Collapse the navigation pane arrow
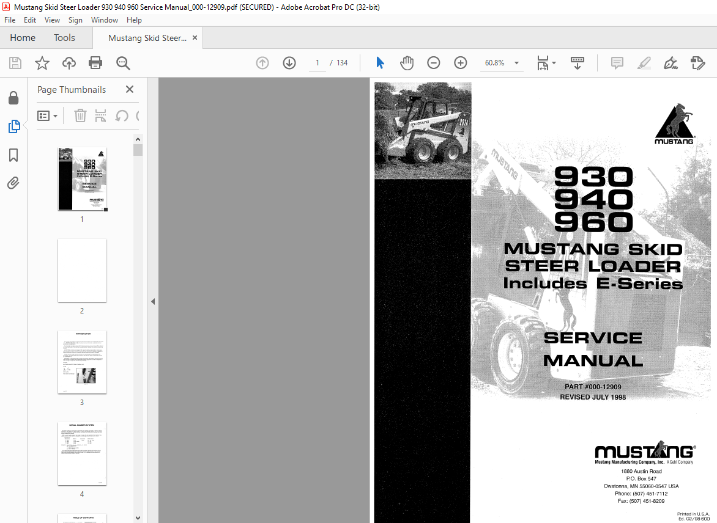The width and height of the screenshot is (717, 523). pos(153,301)
